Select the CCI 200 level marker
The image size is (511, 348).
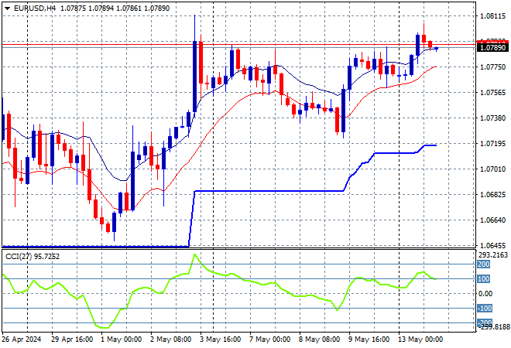484,264
